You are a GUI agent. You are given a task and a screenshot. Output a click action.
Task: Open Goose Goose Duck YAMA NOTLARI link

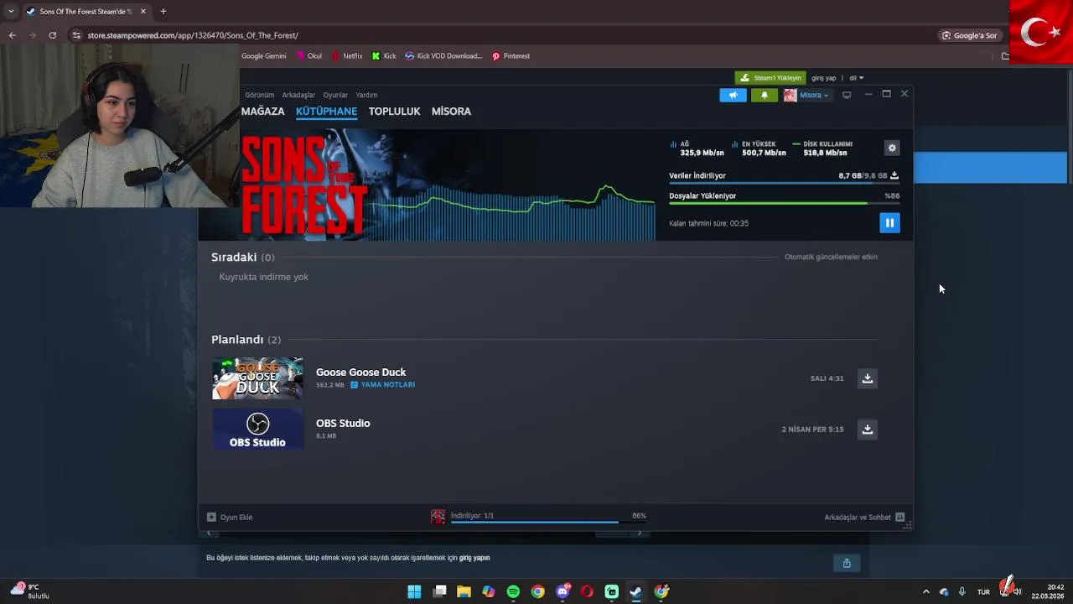coord(383,385)
